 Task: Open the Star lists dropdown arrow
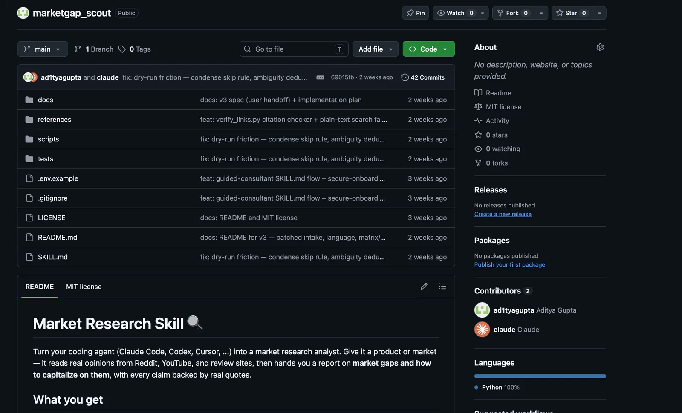tap(600, 13)
